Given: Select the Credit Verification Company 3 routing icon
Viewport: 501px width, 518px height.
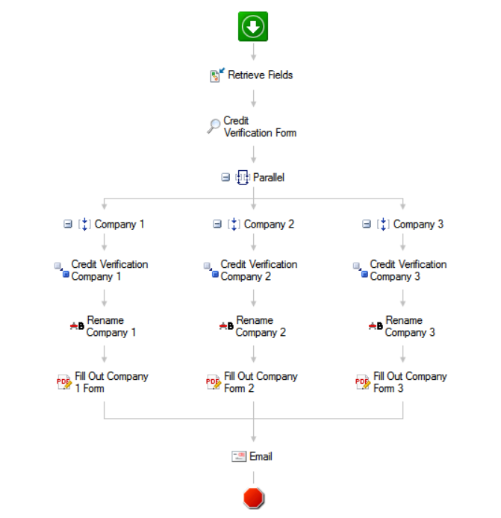Looking at the screenshot, I should coord(360,270).
